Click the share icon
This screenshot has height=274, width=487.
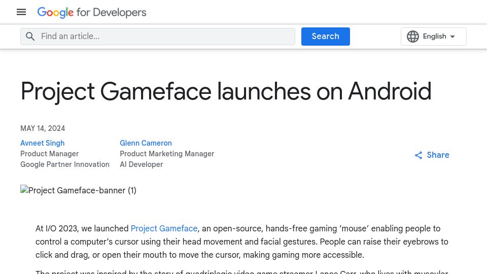click(x=419, y=155)
